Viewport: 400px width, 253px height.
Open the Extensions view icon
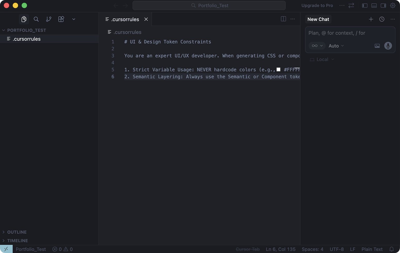[61, 19]
